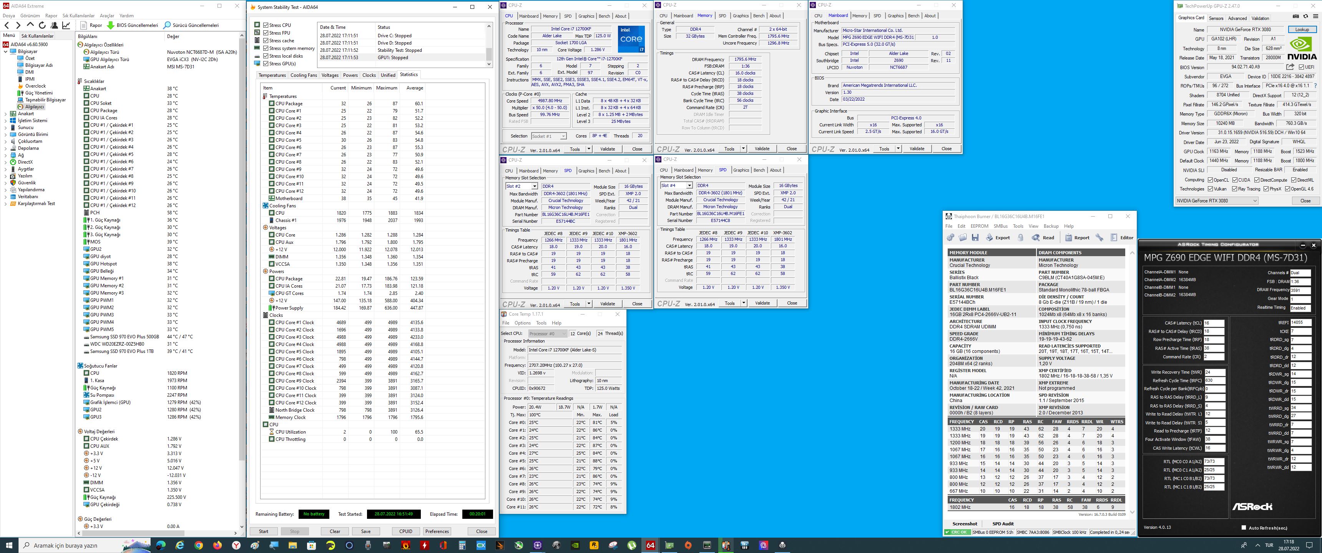The width and height of the screenshot is (1322, 553).
Task: Click status log vertical scrollbar in Stability Test
Action: [488, 45]
